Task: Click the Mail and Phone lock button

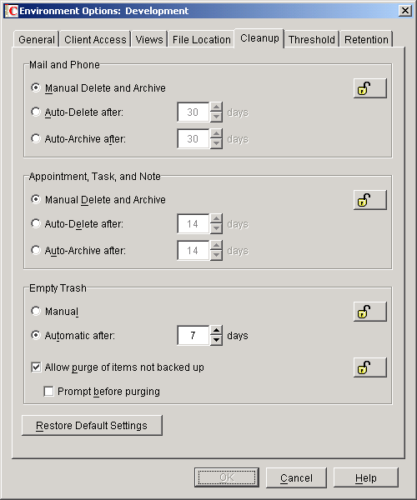Action: [369, 88]
